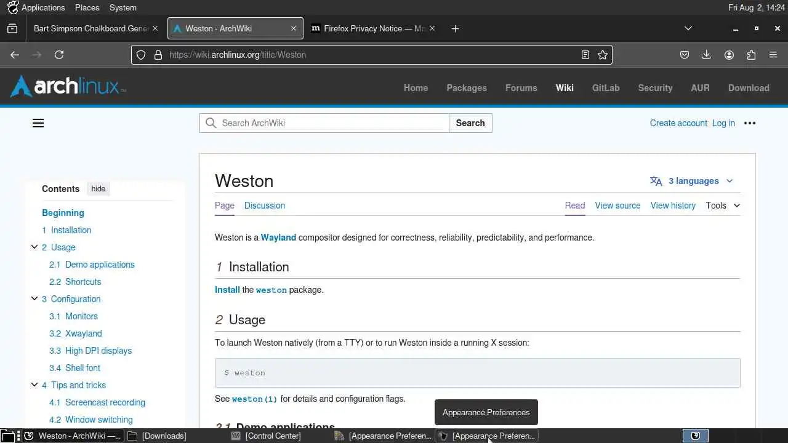Click the Install link
788x443 pixels.
pos(227,290)
